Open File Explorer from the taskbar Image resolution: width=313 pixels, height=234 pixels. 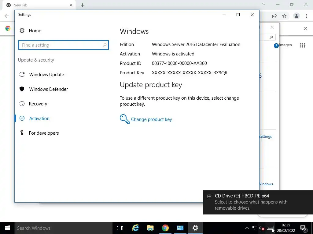(x=150, y=228)
